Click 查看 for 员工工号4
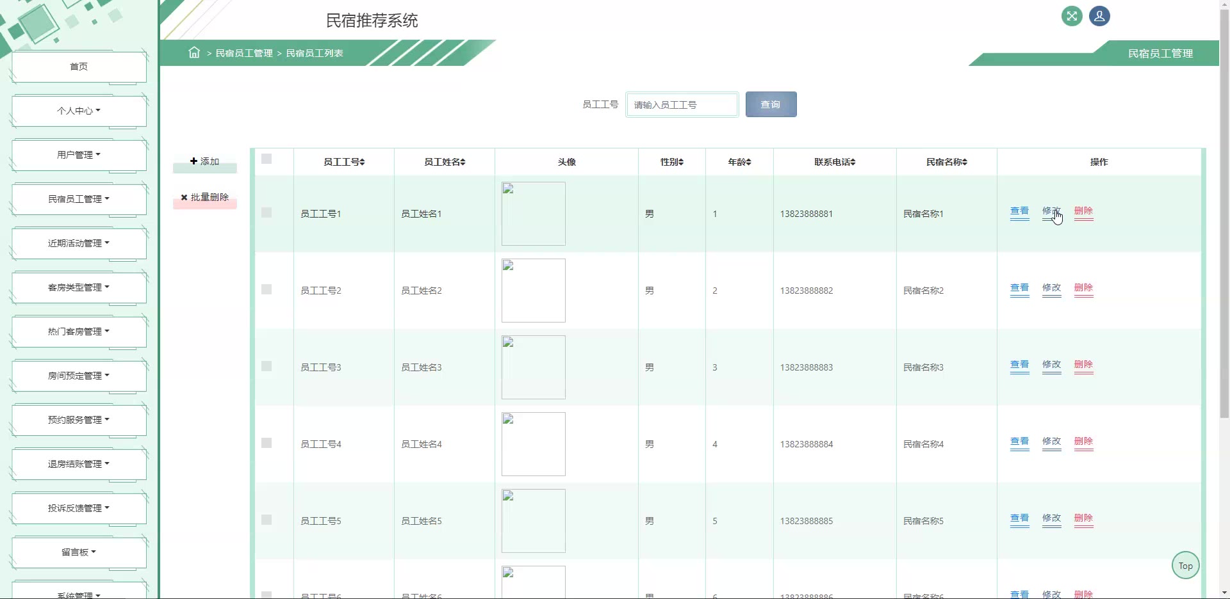This screenshot has width=1230, height=599. [1019, 442]
